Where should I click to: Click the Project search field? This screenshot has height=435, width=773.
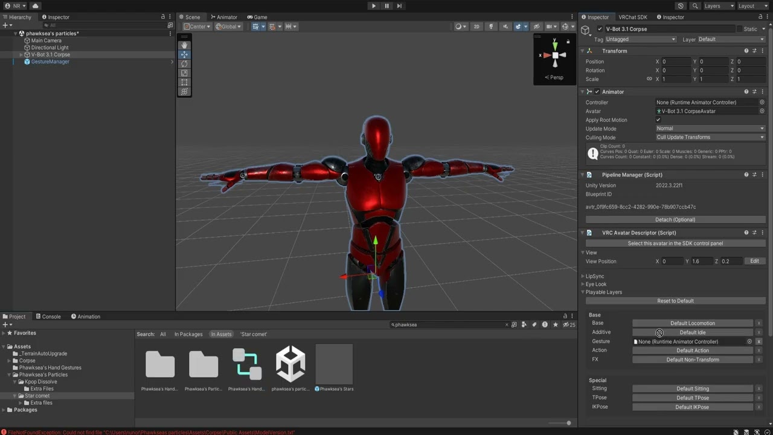449,324
